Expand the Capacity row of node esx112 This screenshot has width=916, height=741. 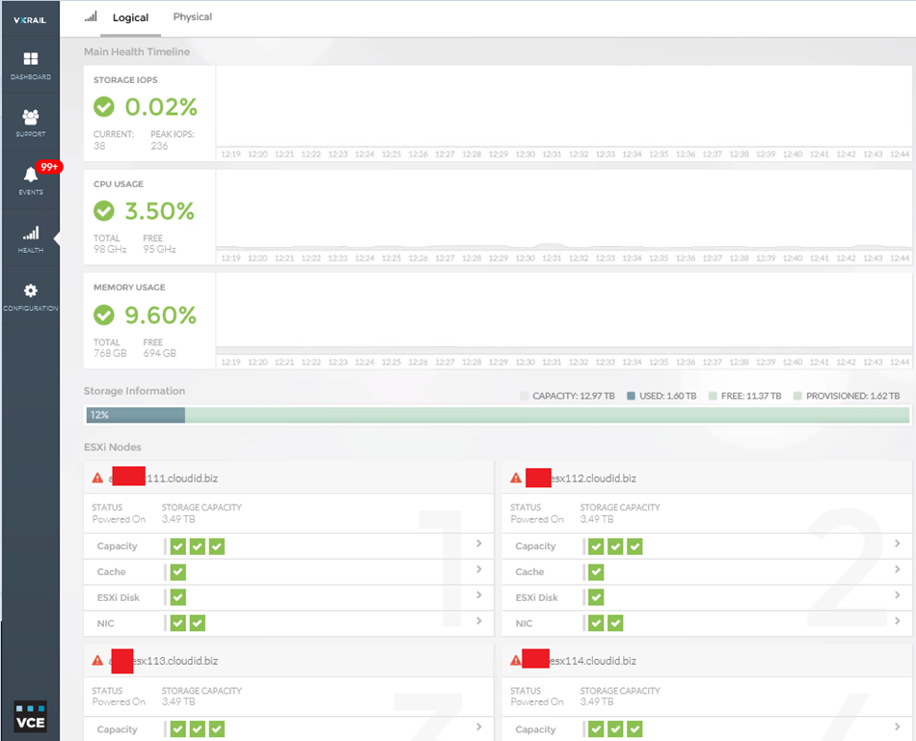[898, 543]
